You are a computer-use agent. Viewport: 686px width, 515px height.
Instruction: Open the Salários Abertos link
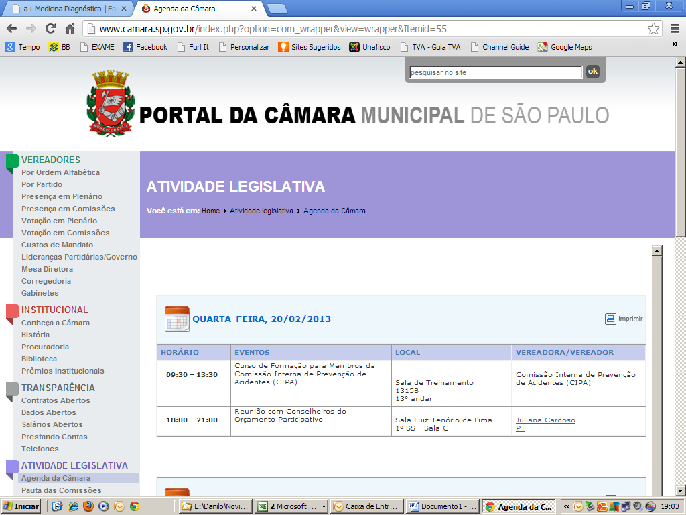click(52, 424)
